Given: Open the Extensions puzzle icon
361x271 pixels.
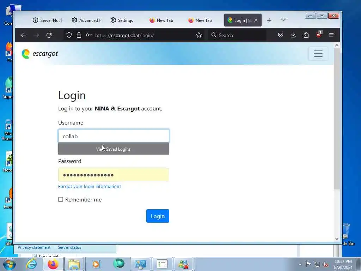Looking at the screenshot, I should 306,35.
